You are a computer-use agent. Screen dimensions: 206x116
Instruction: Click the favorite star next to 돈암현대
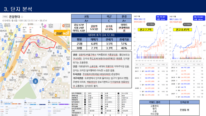click(22, 17)
